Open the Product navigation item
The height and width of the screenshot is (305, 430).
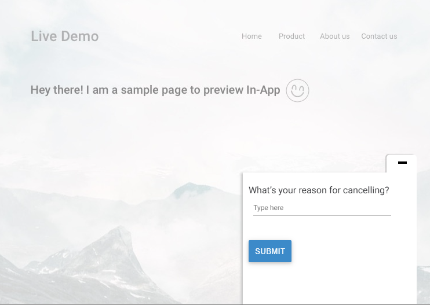coord(291,36)
